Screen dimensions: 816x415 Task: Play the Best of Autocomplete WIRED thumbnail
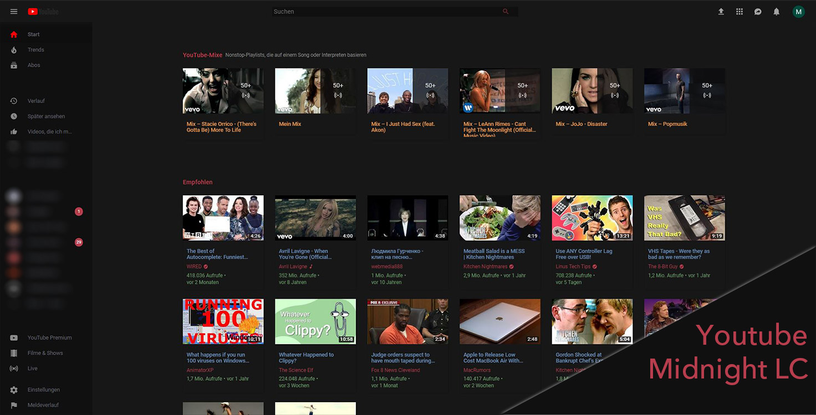223,218
